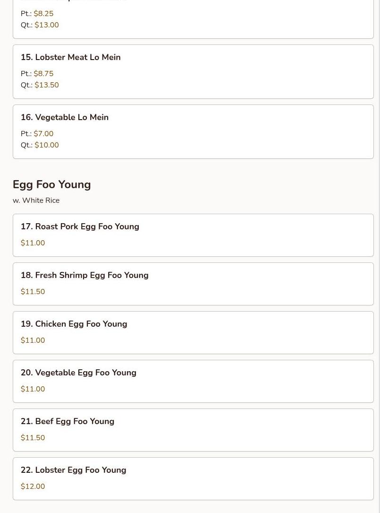The height and width of the screenshot is (513, 389).
Task: Click the $13.00 quart price
Action: 47,25
